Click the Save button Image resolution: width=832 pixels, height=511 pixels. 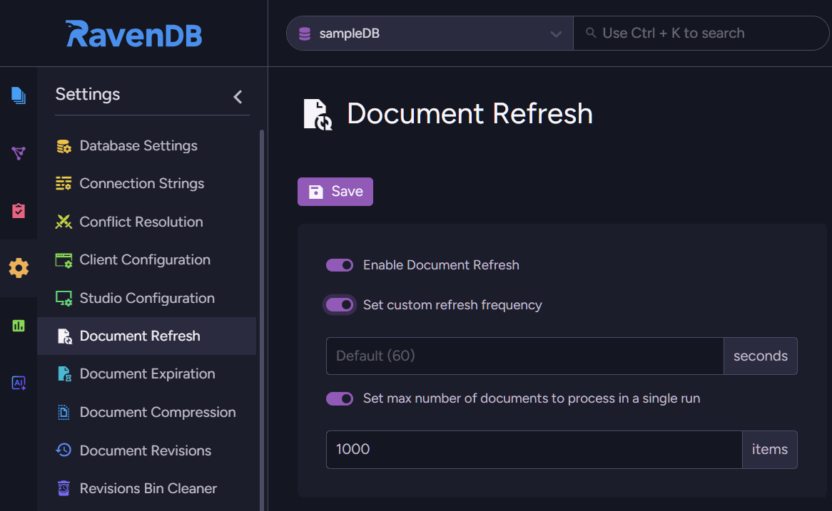point(335,192)
